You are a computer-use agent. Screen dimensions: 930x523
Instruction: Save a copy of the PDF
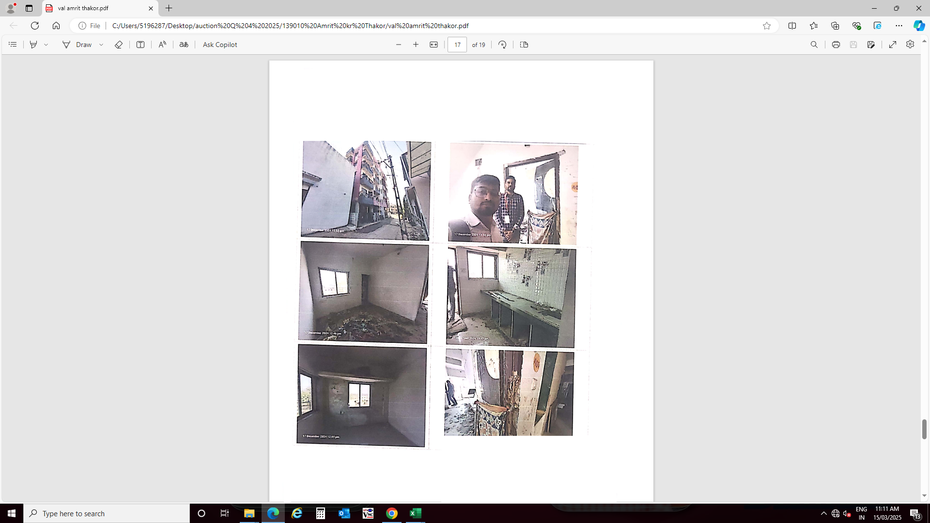(x=853, y=45)
